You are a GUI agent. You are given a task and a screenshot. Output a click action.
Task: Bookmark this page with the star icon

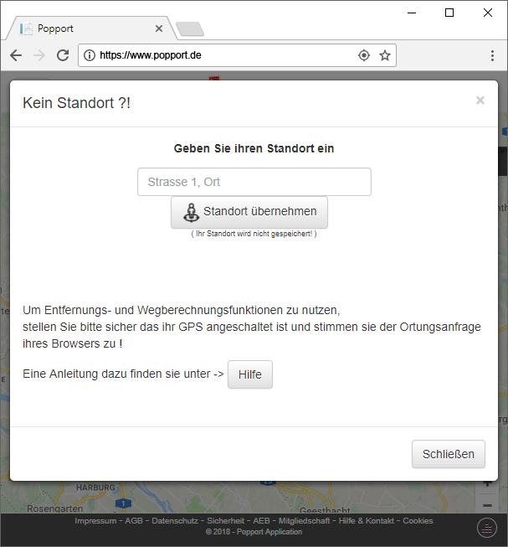385,55
